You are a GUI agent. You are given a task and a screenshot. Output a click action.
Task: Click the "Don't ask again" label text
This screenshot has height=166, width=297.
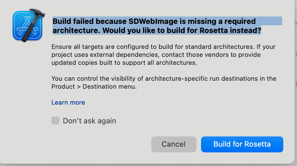point(89,121)
